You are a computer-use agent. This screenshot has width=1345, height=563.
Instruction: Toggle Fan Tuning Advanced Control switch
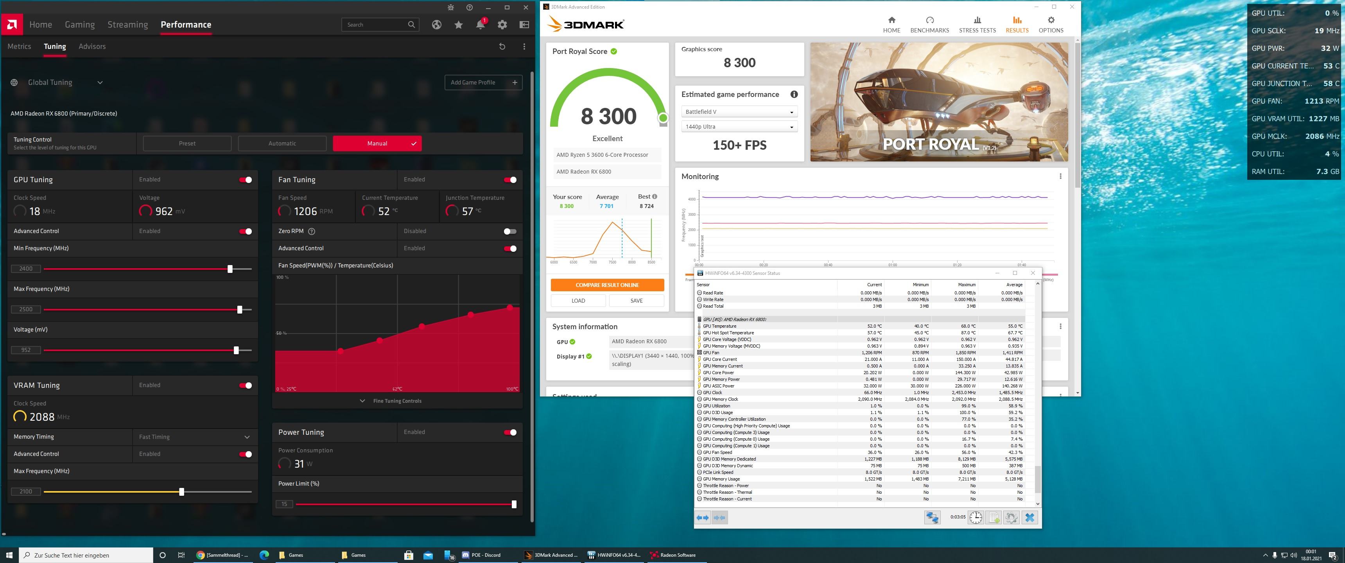(x=510, y=248)
